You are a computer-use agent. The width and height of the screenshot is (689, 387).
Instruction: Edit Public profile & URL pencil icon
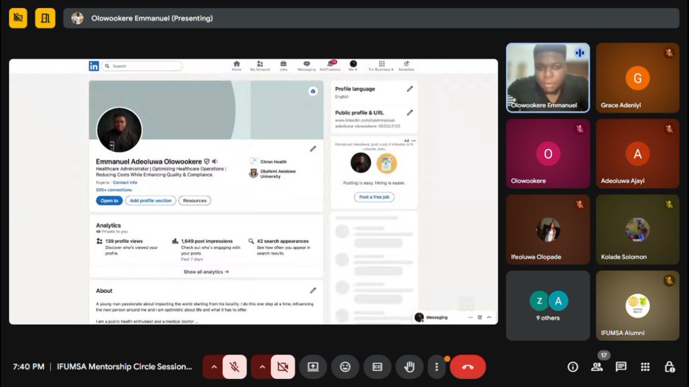[410, 113]
